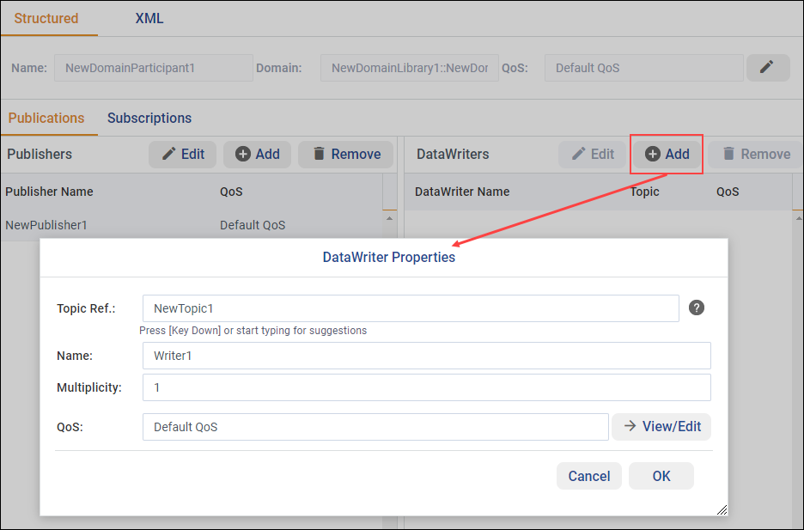Open QoS settings via View/Edit button

661,427
